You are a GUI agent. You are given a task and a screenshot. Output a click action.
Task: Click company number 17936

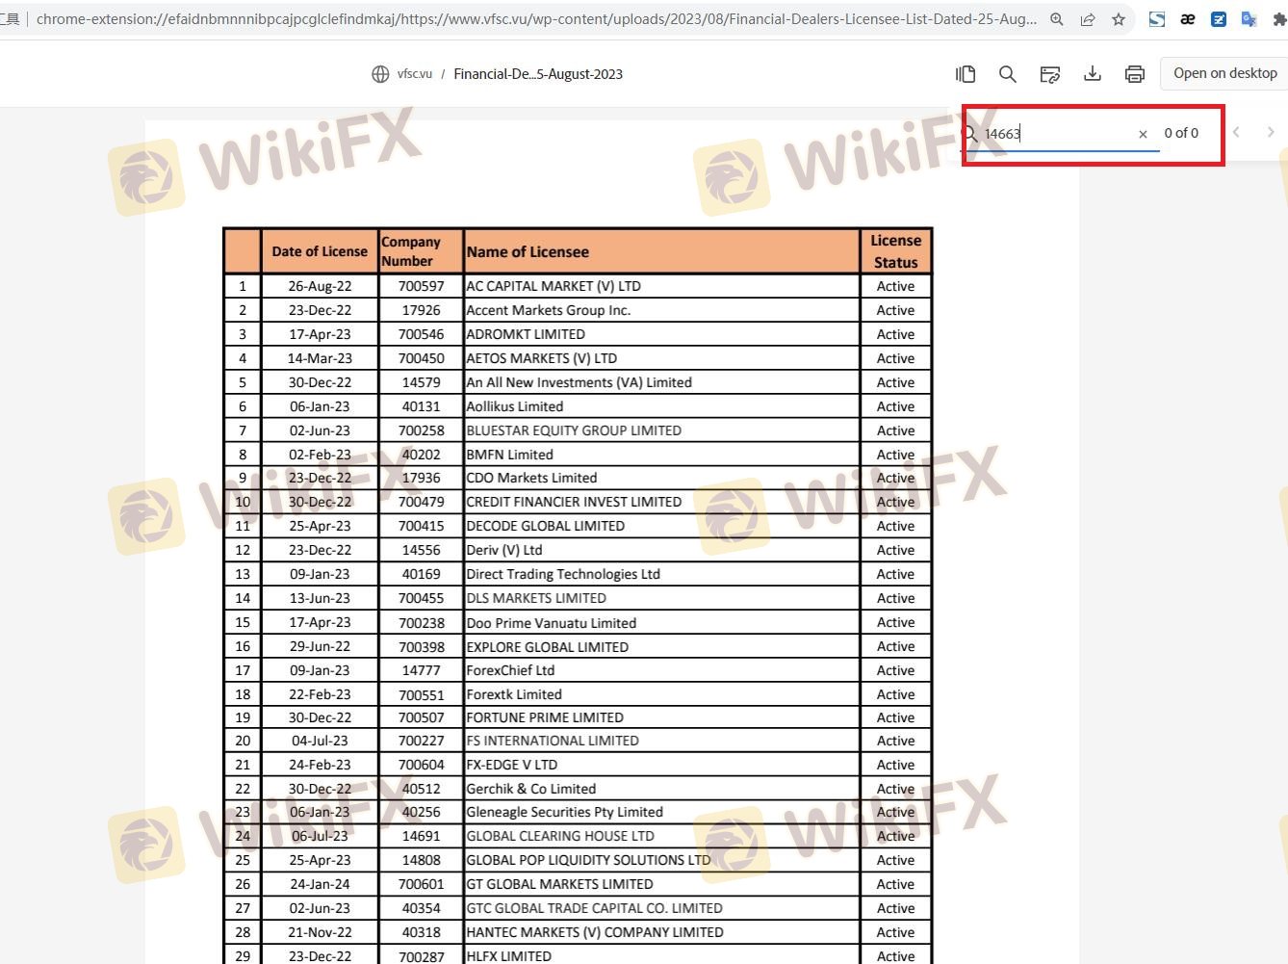click(422, 478)
